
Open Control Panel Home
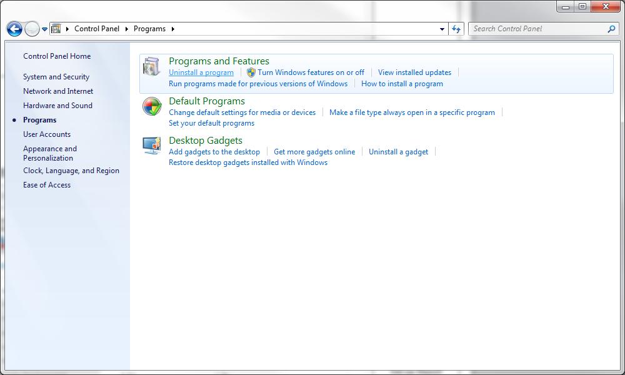pos(57,56)
